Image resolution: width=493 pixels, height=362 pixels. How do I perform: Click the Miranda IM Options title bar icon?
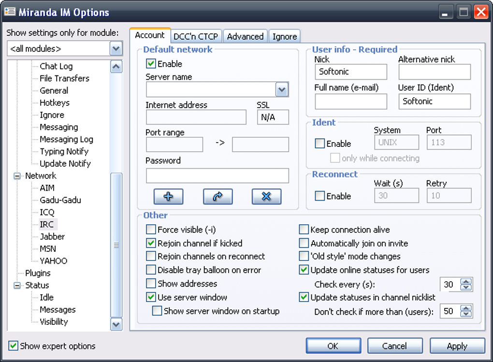(10, 12)
